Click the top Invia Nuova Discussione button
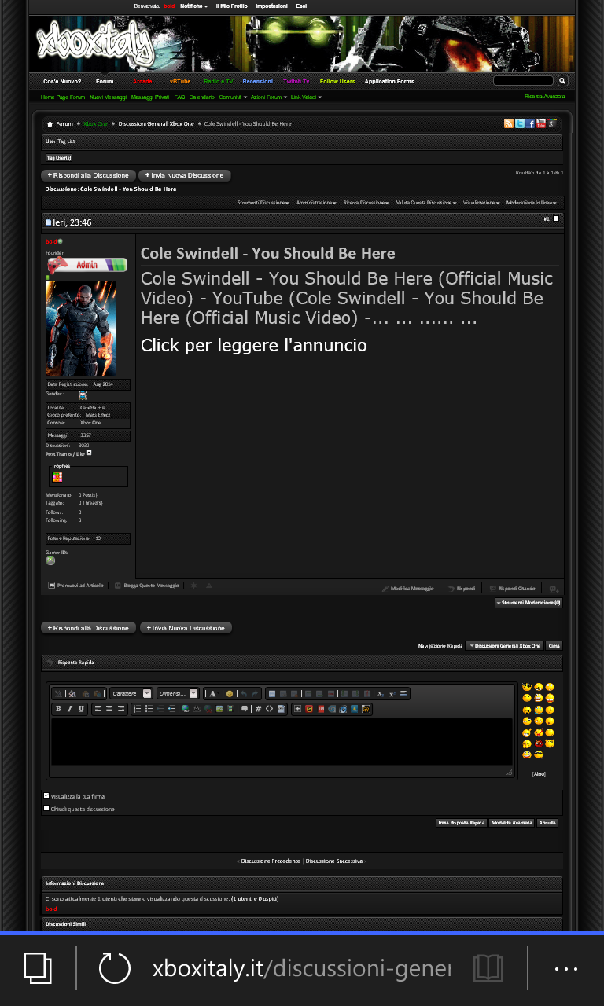 [185, 175]
